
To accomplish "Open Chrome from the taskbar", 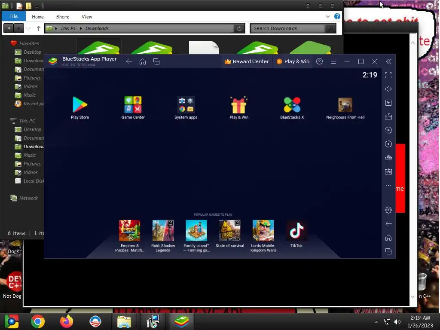I will 38,321.
